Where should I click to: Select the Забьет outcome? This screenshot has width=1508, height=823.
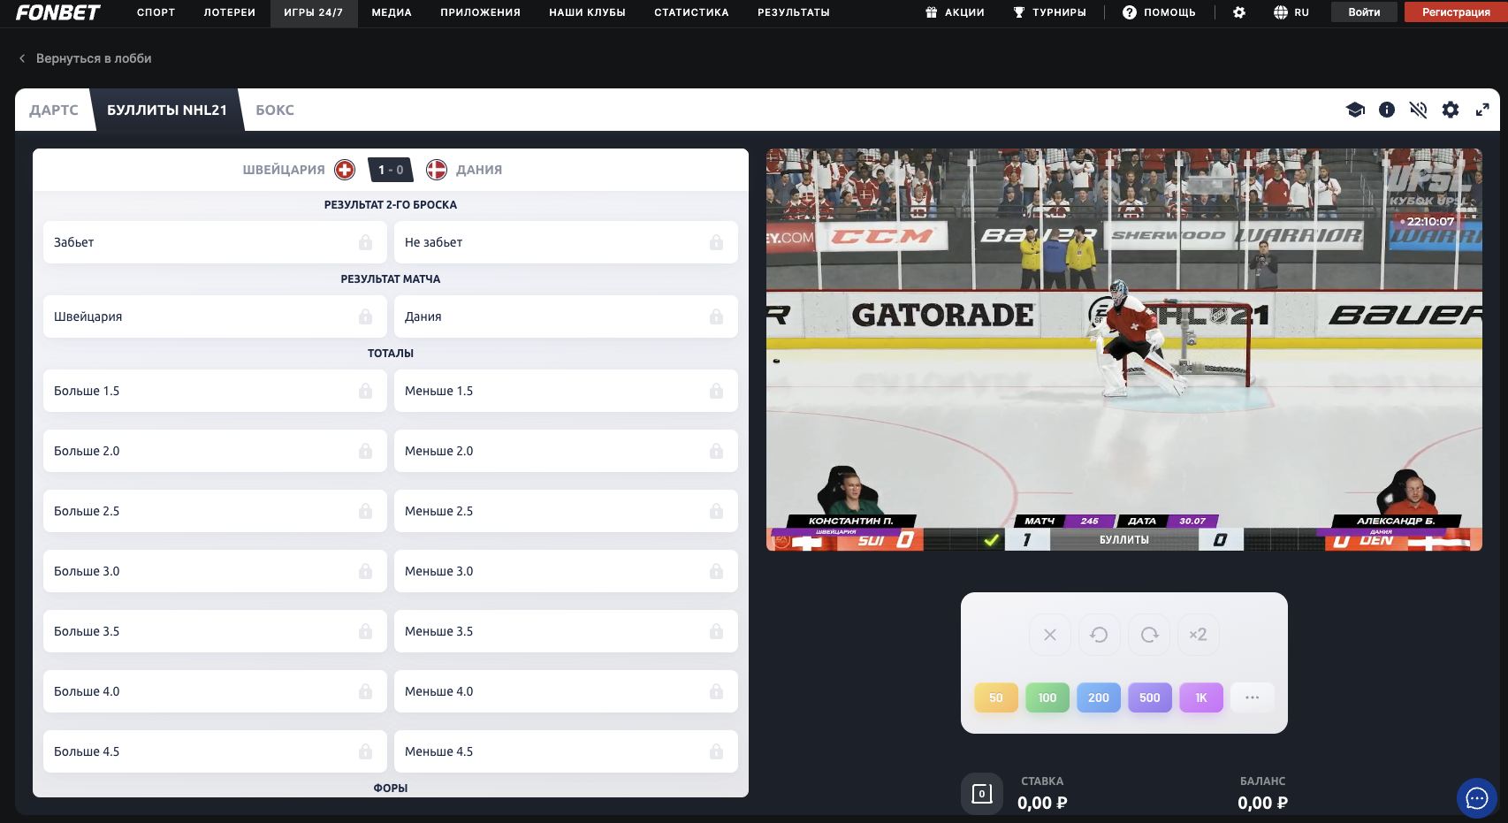pos(215,242)
